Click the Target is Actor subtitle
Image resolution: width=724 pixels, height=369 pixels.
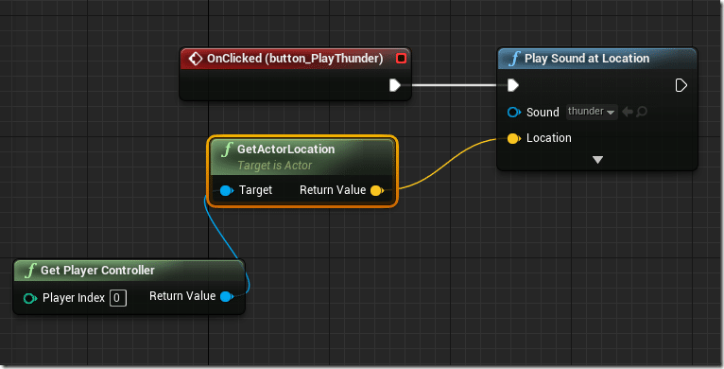[x=275, y=166]
